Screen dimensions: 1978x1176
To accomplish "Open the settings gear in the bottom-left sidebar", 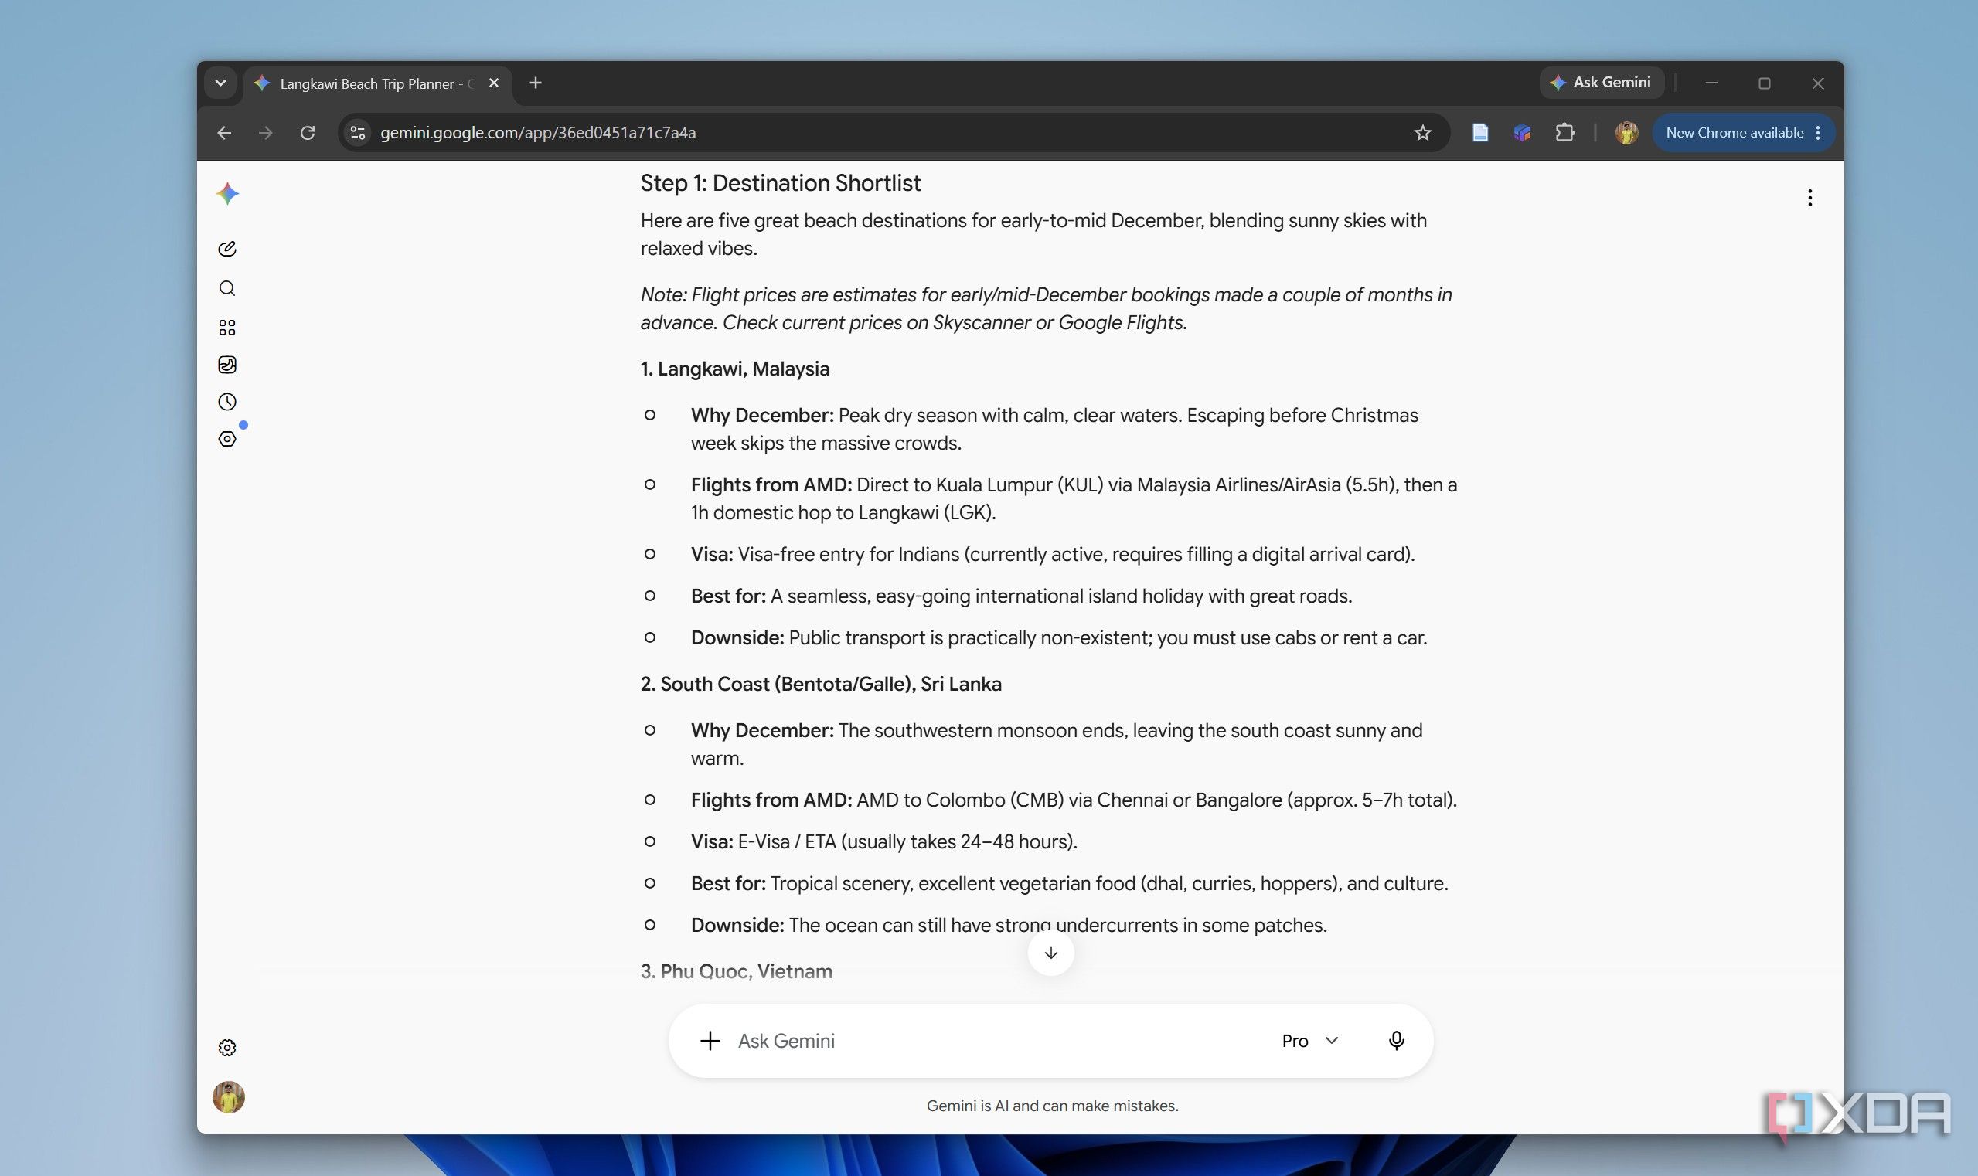I will click(x=226, y=1048).
